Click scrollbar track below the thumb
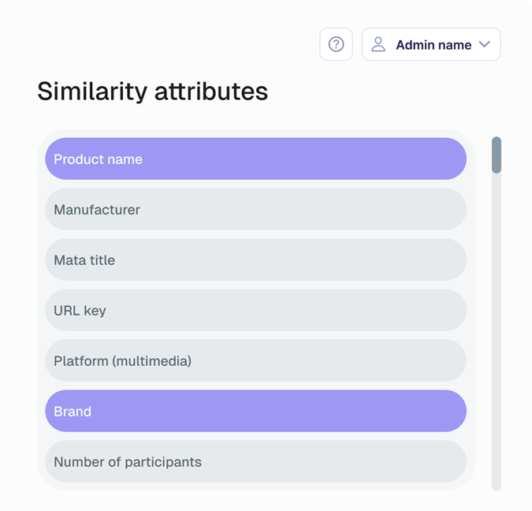The height and width of the screenshot is (511, 532). coord(497,331)
